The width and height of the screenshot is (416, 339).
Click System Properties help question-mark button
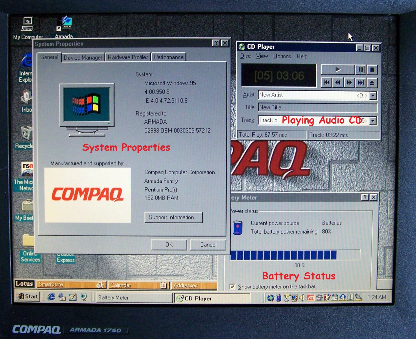pos(216,43)
